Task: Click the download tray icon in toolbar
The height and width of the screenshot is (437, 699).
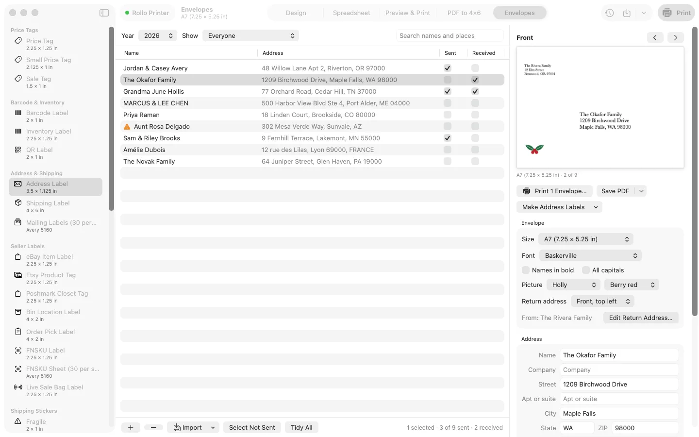Action: 627,13
